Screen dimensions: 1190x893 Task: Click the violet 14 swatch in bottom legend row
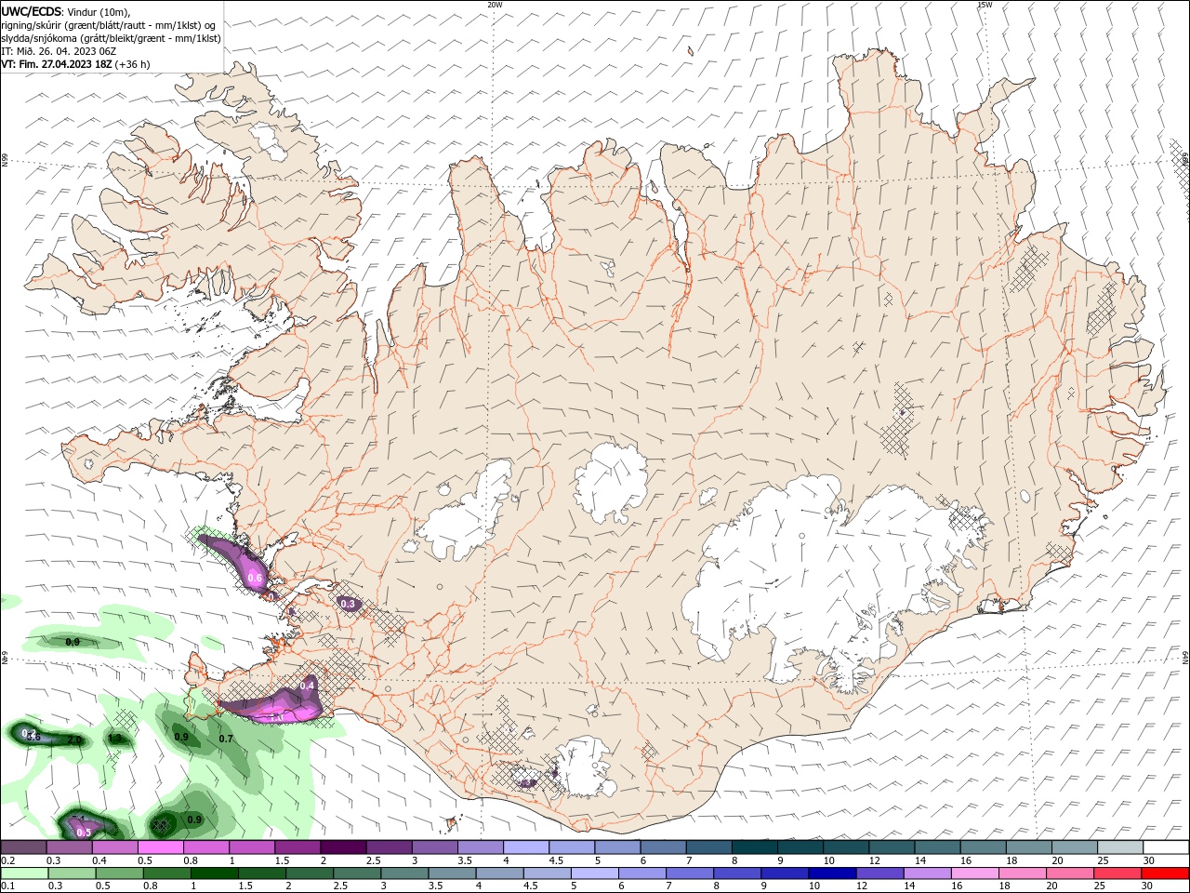(926, 873)
